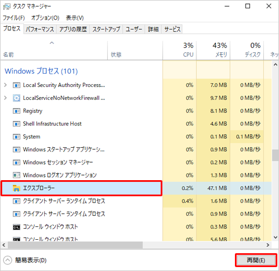Image resolution: width=279 pixels, height=271 pixels.
Task: Click the 9.7 MB memory value
Action: [x=219, y=98]
